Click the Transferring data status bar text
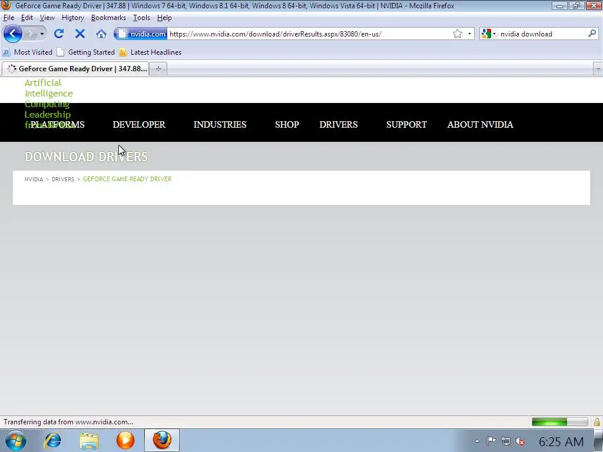 [x=68, y=422]
